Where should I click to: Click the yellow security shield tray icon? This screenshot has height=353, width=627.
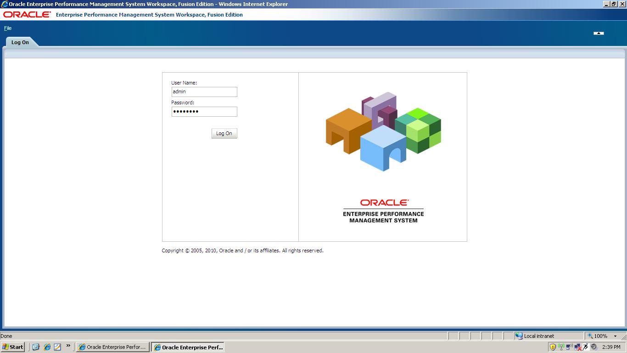553,347
